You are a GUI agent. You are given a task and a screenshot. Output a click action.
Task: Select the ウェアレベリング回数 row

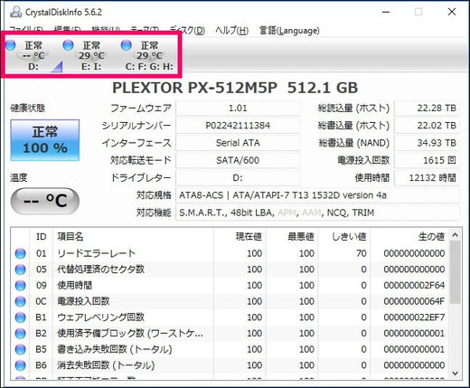(230, 317)
